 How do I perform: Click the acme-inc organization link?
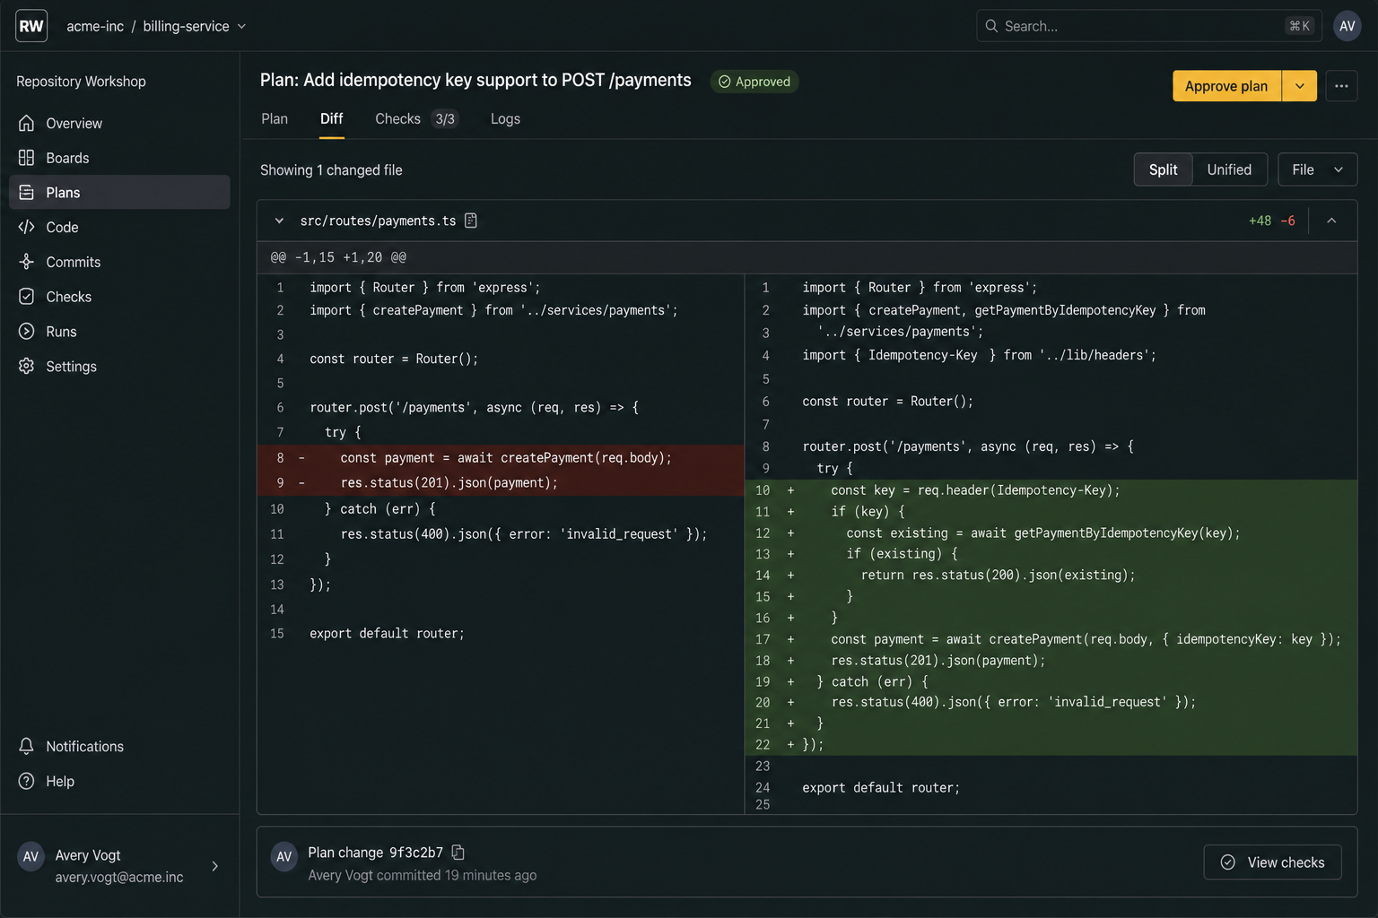click(95, 26)
